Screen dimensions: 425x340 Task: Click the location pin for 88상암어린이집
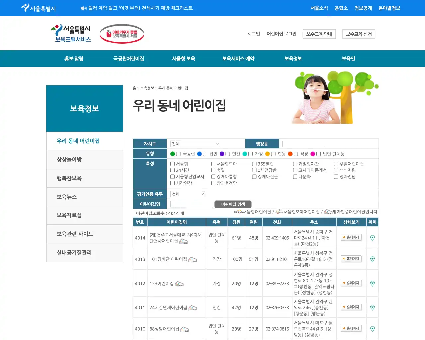tap(372, 328)
